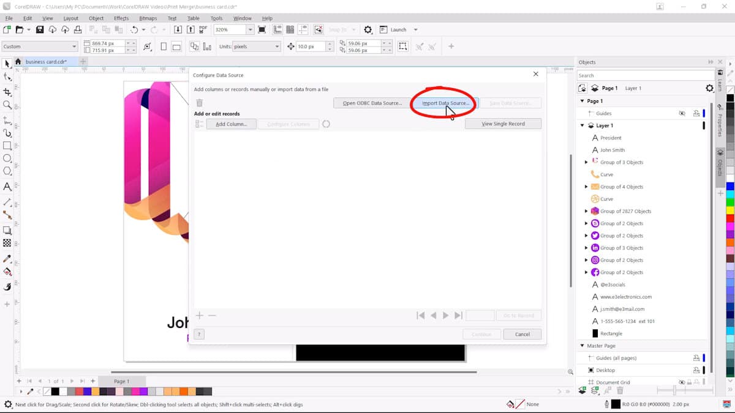Click the Go to Record input field
Image resolution: width=735 pixels, height=413 pixels.
click(480, 315)
